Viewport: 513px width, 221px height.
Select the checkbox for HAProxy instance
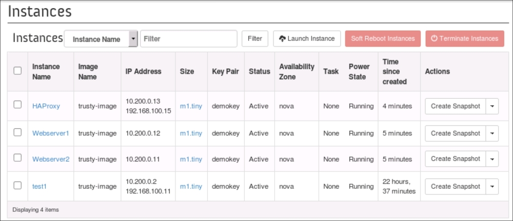17,105
